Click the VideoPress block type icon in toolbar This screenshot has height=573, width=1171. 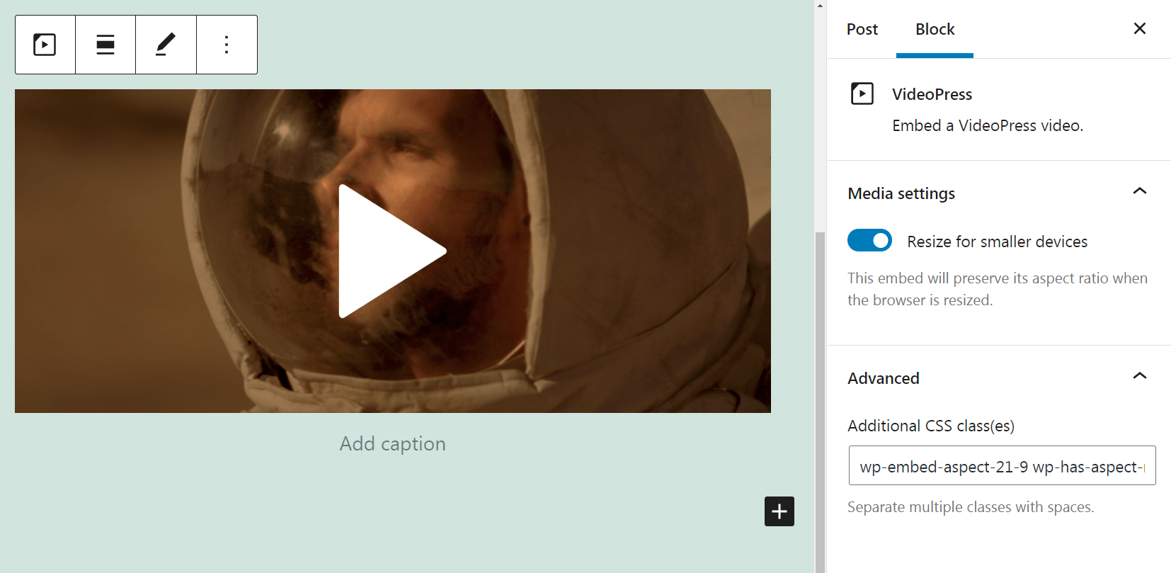click(45, 45)
